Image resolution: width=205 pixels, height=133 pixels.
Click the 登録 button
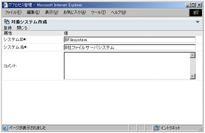click(8, 28)
